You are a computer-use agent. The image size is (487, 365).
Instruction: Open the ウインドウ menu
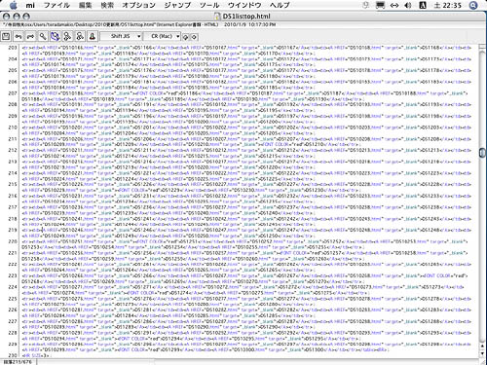coord(244,5)
